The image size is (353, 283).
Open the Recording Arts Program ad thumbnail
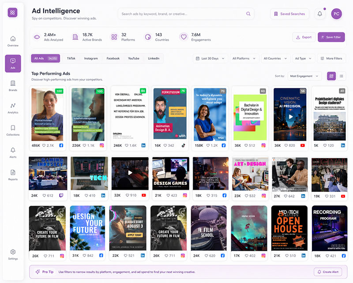pyautogui.click(x=329, y=228)
